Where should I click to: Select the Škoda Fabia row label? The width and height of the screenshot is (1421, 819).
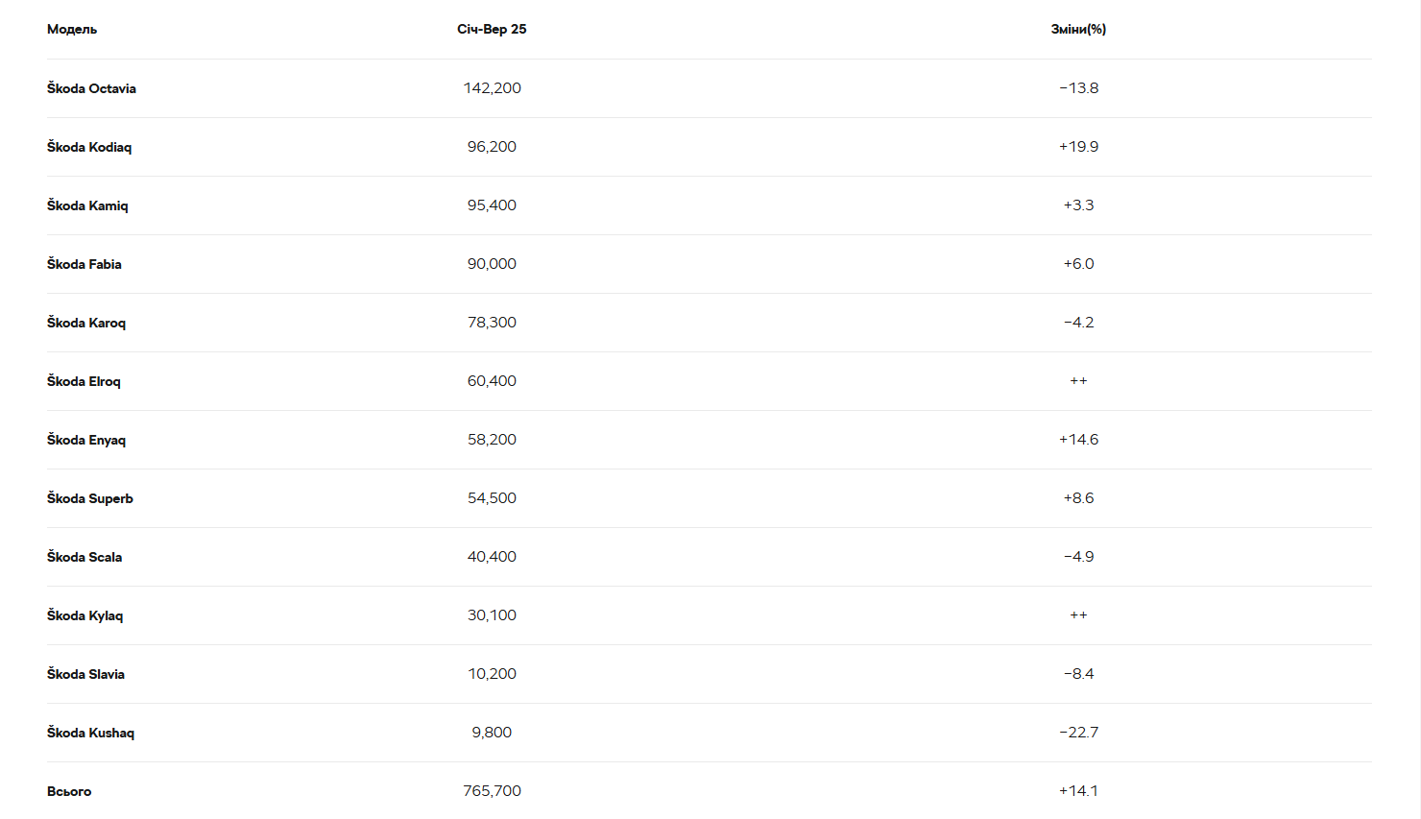tap(84, 264)
